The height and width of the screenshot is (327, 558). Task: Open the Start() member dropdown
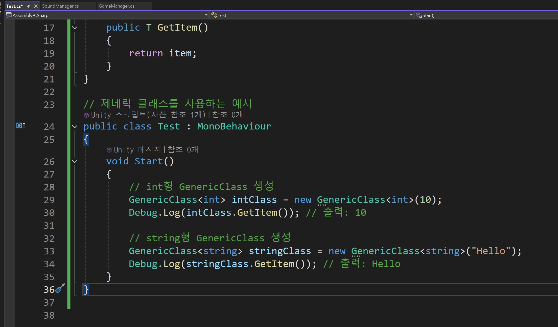[486, 15]
